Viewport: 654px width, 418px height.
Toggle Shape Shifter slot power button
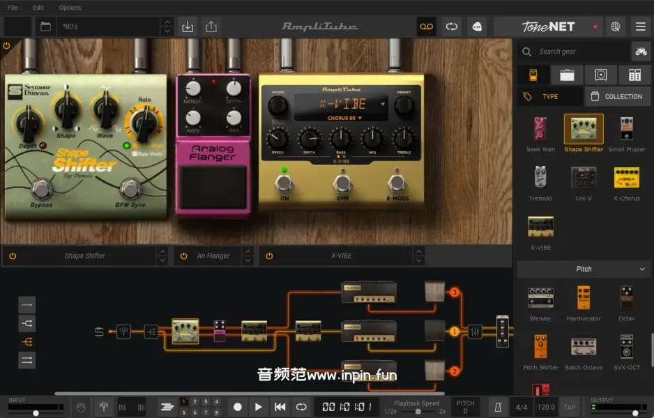(x=13, y=256)
